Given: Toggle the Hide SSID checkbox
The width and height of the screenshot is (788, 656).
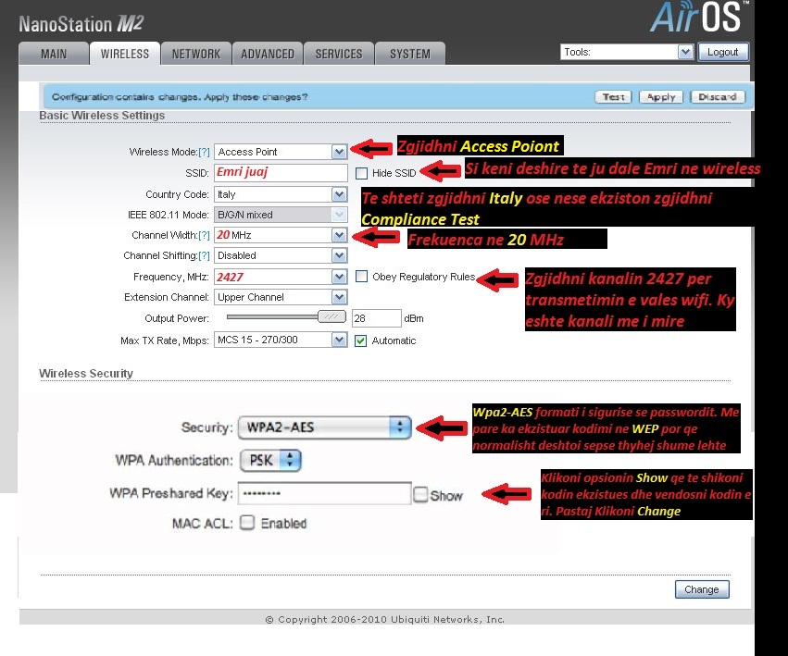Looking at the screenshot, I should [361, 173].
